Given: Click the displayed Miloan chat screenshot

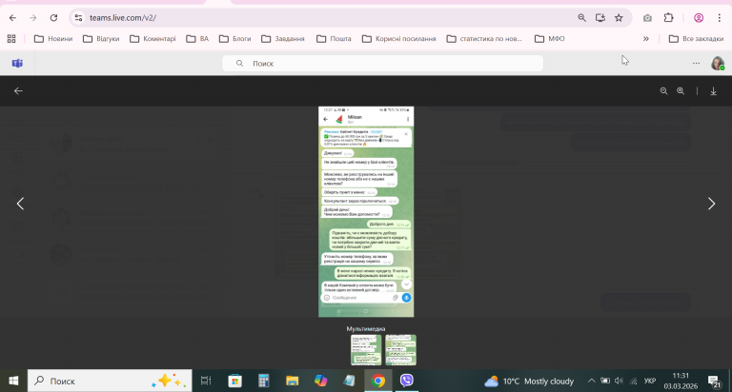Looking at the screenshot, I should point(366,211).
